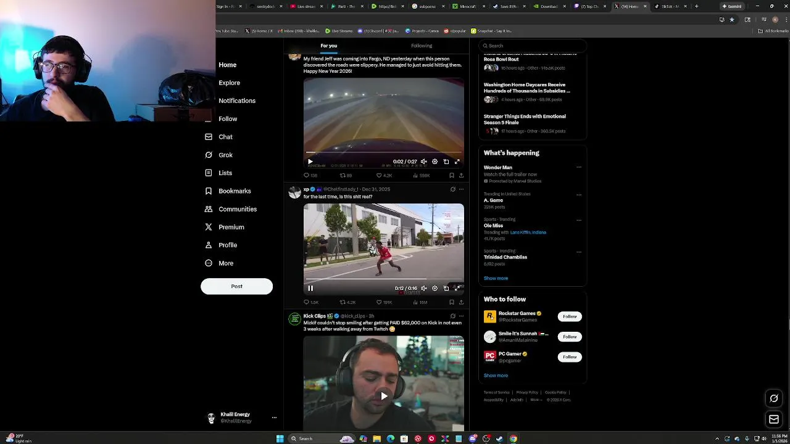Like the Fargo dashcam post with 4.2K likes
This screenshot has width=790, height=444.
point(384,175)
